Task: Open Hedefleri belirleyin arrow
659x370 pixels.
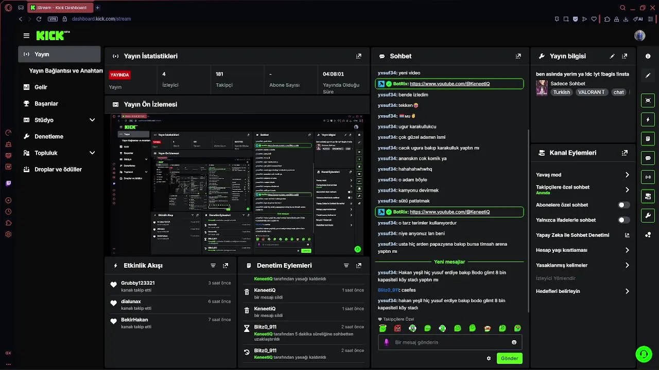Action: click(x=627, y=291)
